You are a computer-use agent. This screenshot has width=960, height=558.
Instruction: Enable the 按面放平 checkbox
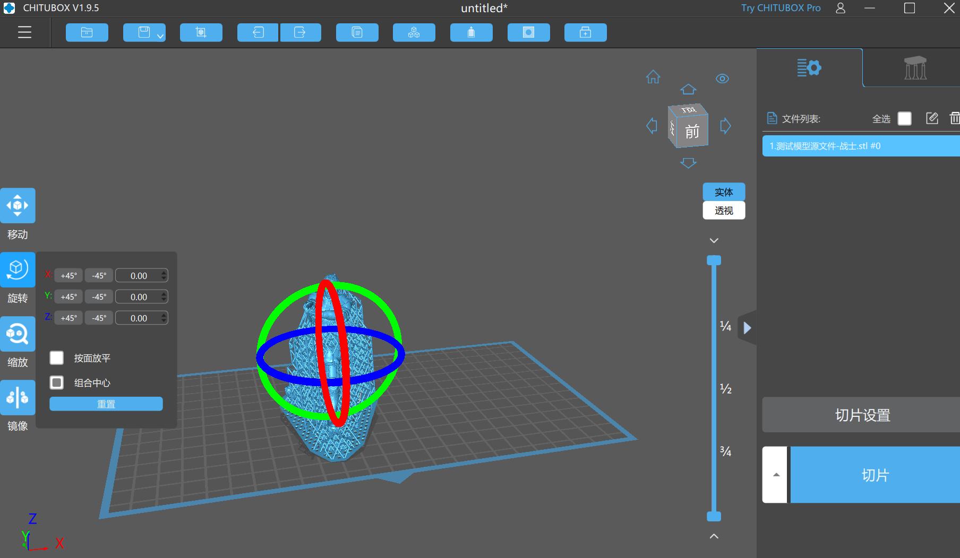(x=56, y=358)
